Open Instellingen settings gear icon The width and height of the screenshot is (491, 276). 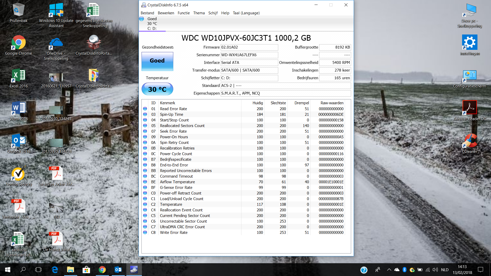470,45
